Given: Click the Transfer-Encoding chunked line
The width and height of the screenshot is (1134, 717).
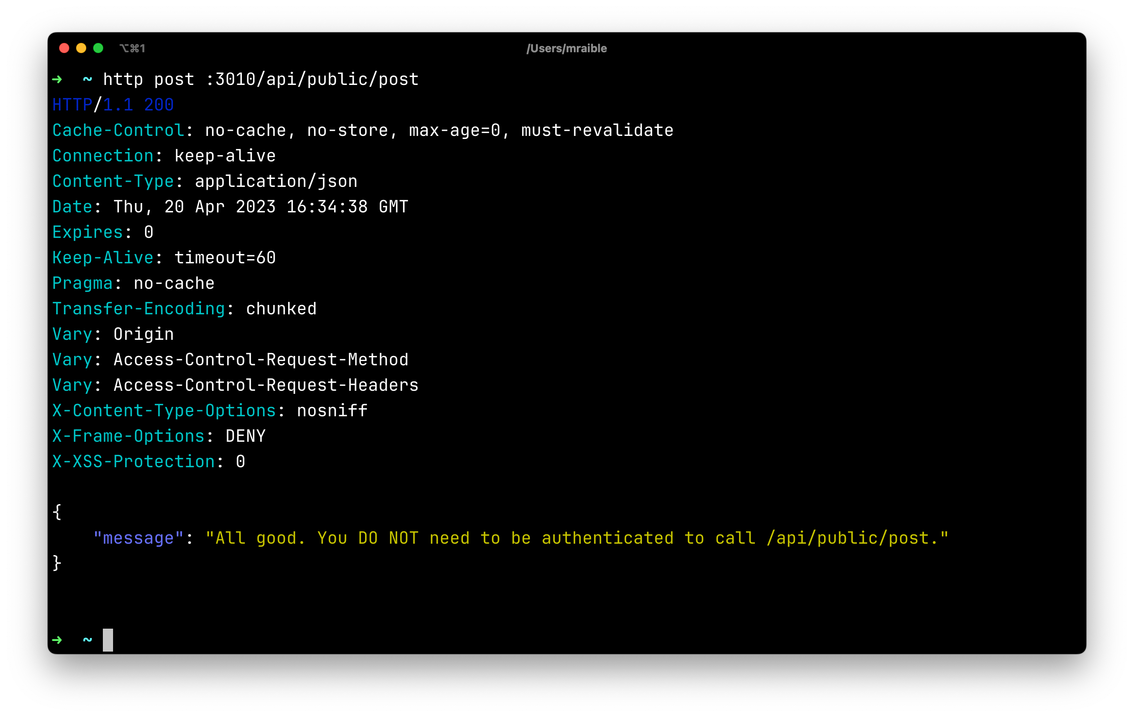Looking at the screenshot, I should pos(184,308).
